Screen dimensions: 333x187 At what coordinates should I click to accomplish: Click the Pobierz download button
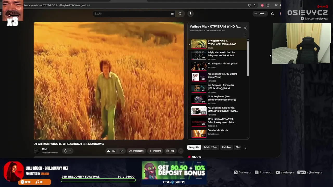[155, 151]
